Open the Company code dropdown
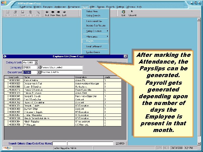Viewport: 203px width, 152px height. pyautogui.click(x=38, y=67)
